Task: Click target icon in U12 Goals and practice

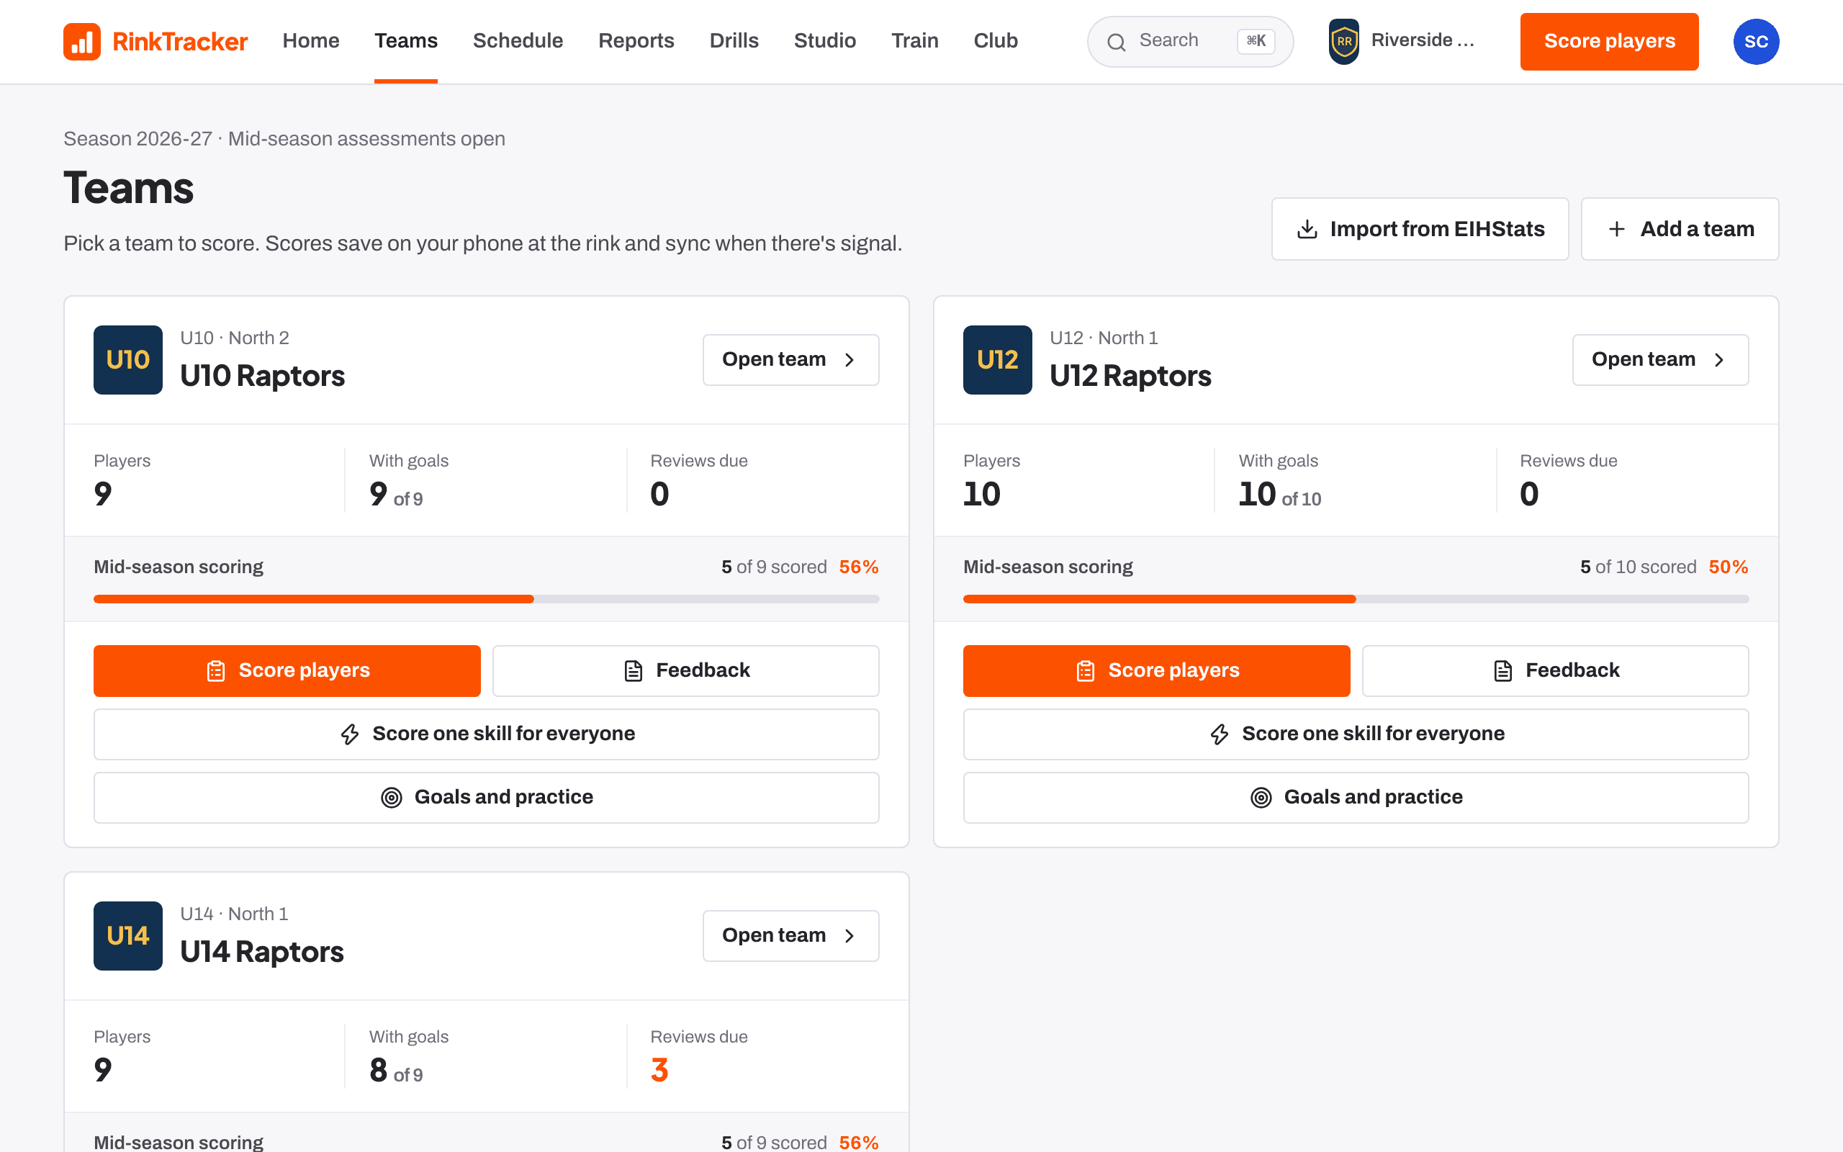Action: pos(1261,797)
